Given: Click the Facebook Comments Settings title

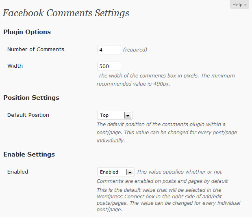Looking at the screenshot, I should 66,13.
